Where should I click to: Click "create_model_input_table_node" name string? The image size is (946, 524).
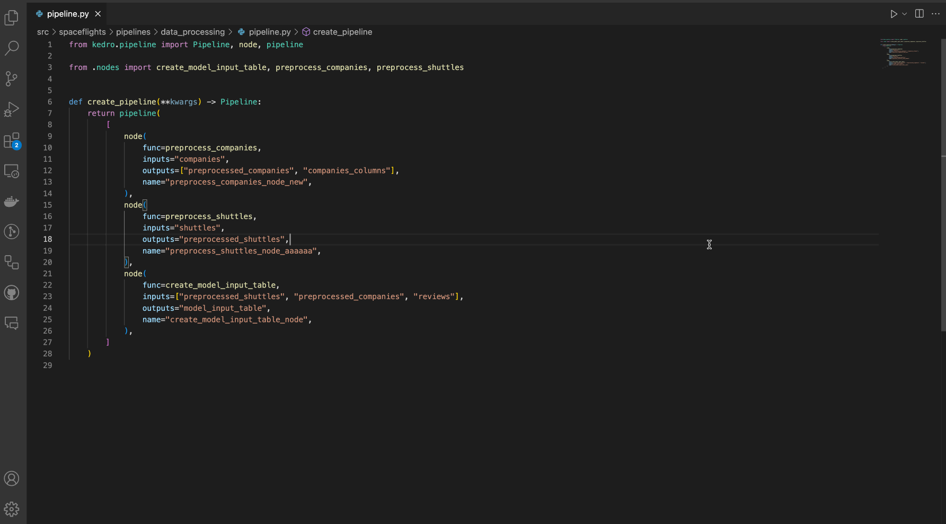[x=237, y=319]
